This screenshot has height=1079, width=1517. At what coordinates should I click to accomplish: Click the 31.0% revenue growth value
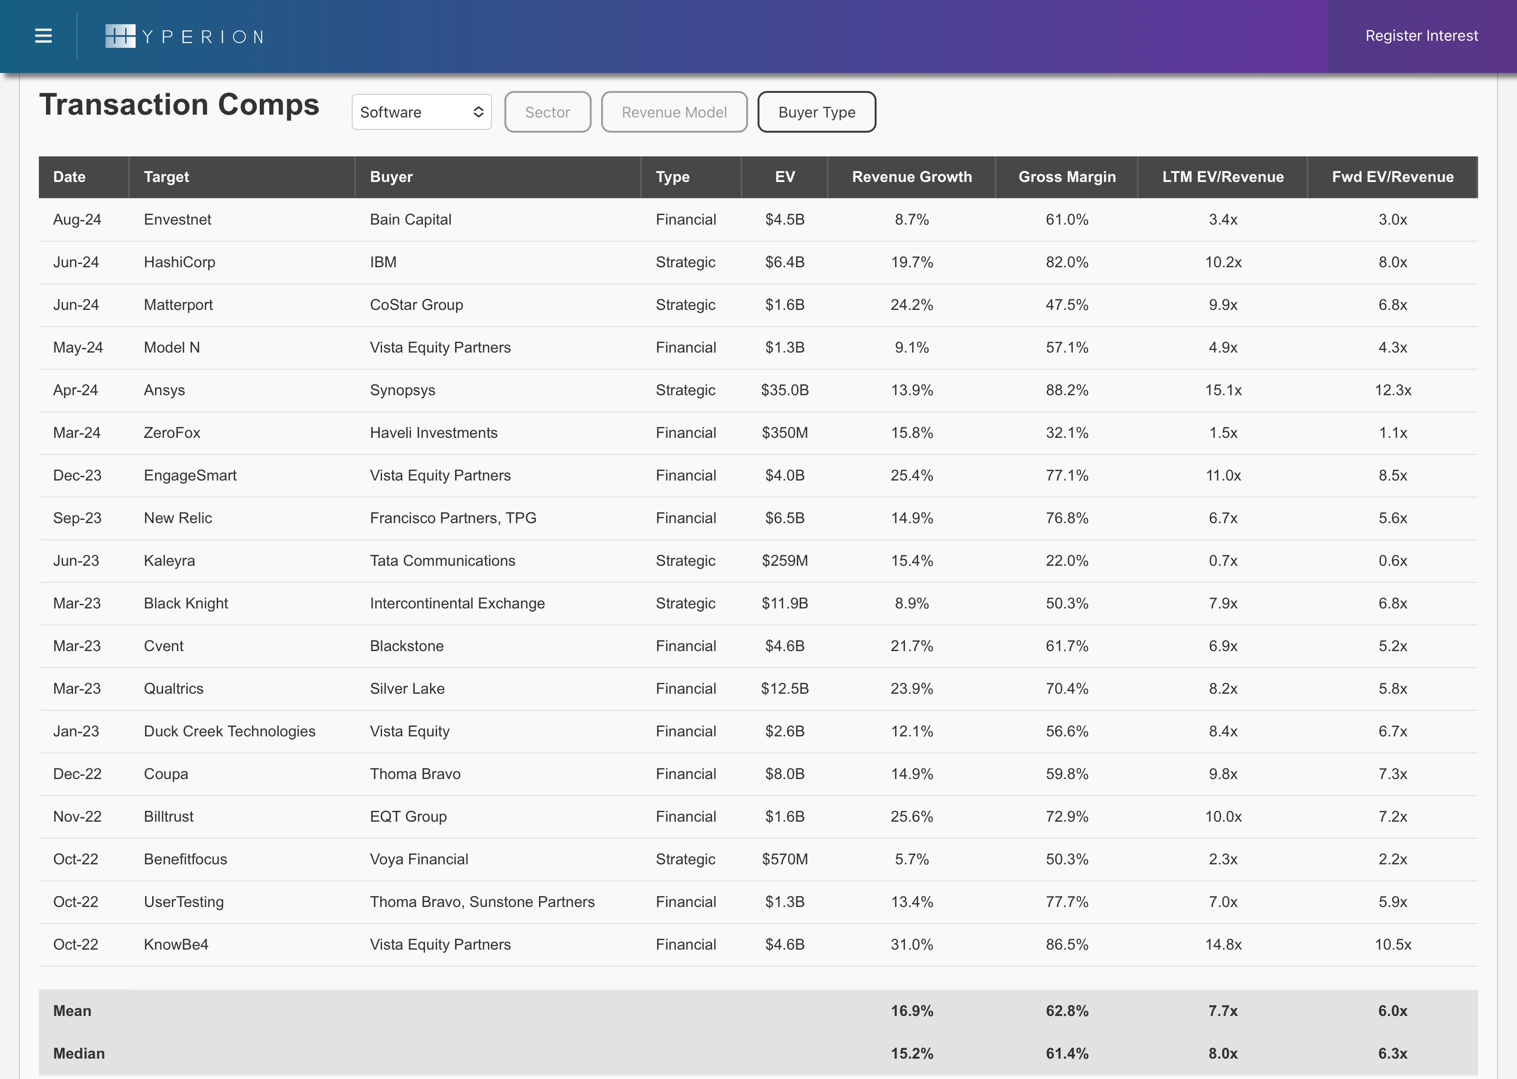click(912, 944)
